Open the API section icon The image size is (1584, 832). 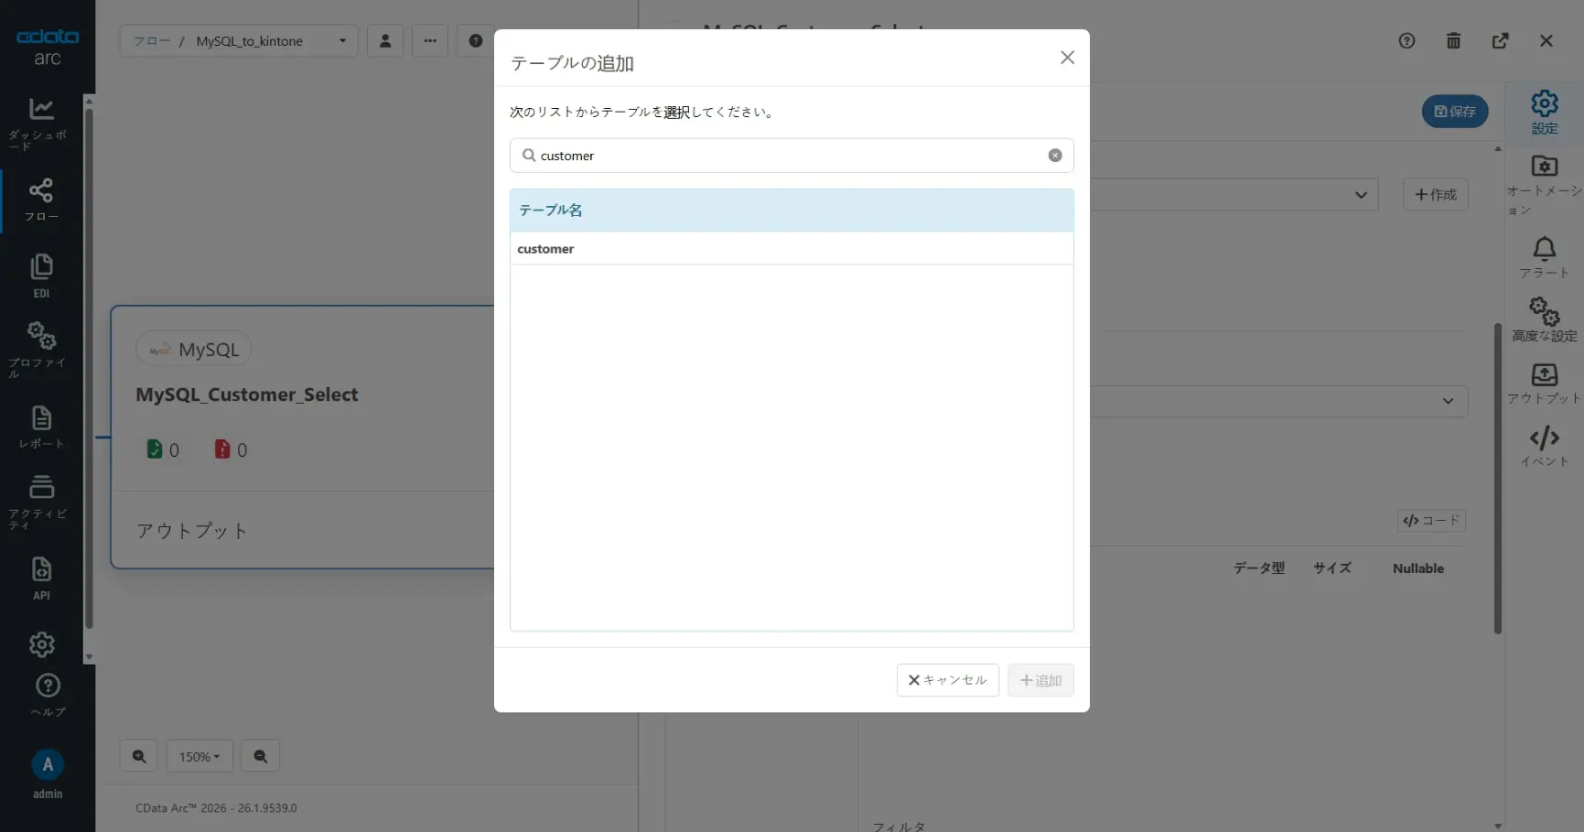41,575
